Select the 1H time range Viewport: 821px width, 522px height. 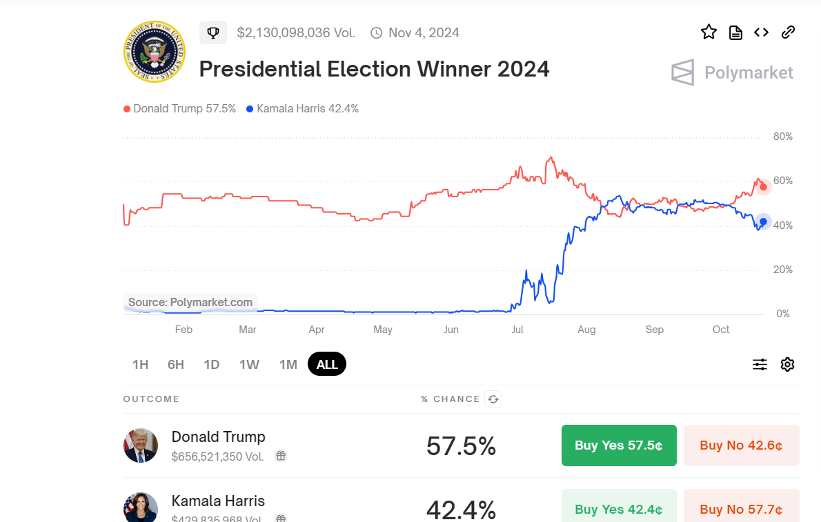140,364
